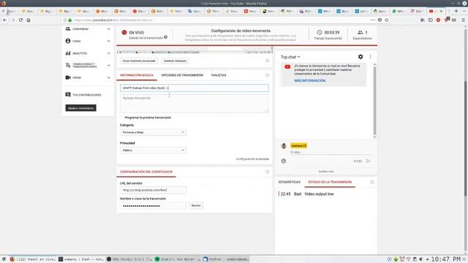Click stream key password field

(153, 206)
